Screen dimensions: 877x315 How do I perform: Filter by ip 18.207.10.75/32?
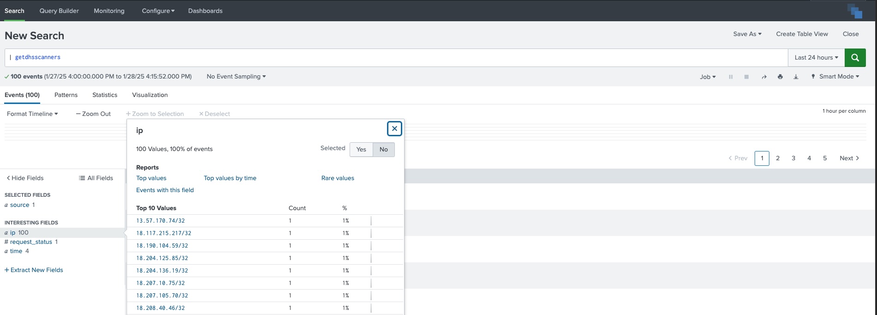click(x=160, y=283)
